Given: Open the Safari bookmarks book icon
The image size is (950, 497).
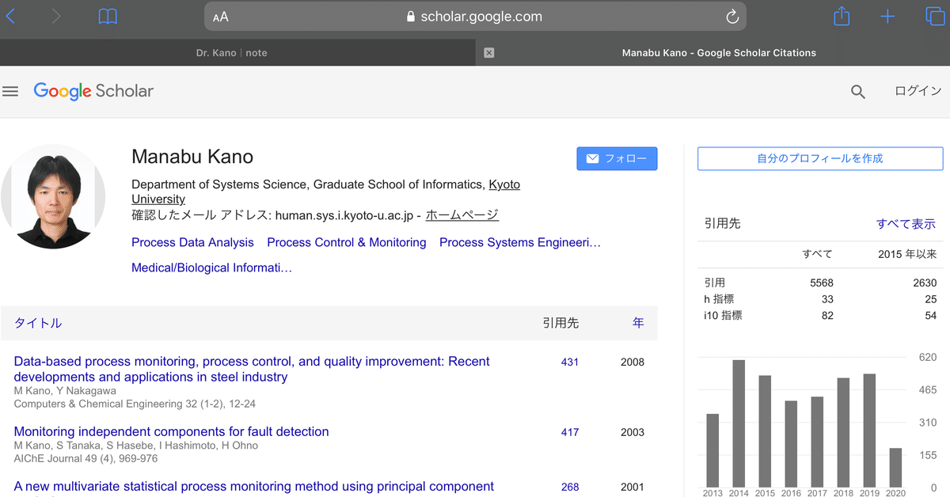Looking at the screenshot, I should (x=108, y=17).
